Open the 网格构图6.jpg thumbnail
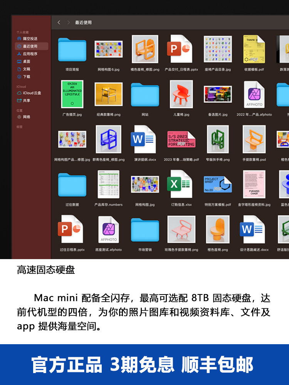Image resolution: width=289 pixels, height=385 pixels. point(108,49)
